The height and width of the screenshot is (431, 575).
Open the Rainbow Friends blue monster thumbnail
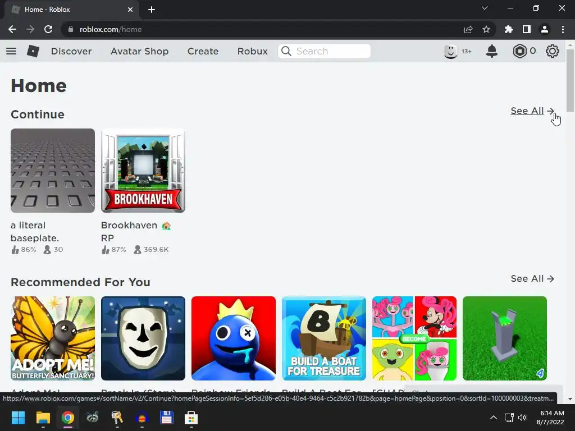pos(233,338)
